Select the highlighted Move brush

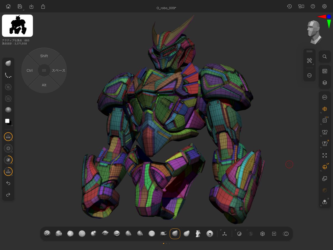click(x=175, y=234)
